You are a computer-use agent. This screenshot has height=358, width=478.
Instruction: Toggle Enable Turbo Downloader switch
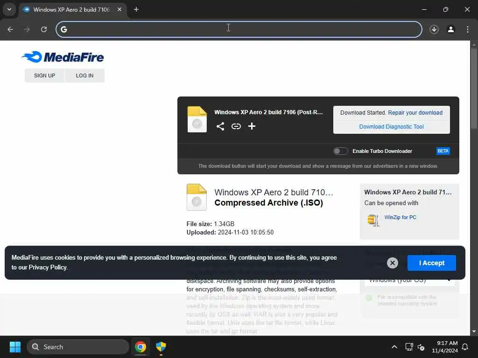click(x=340, y=151)
